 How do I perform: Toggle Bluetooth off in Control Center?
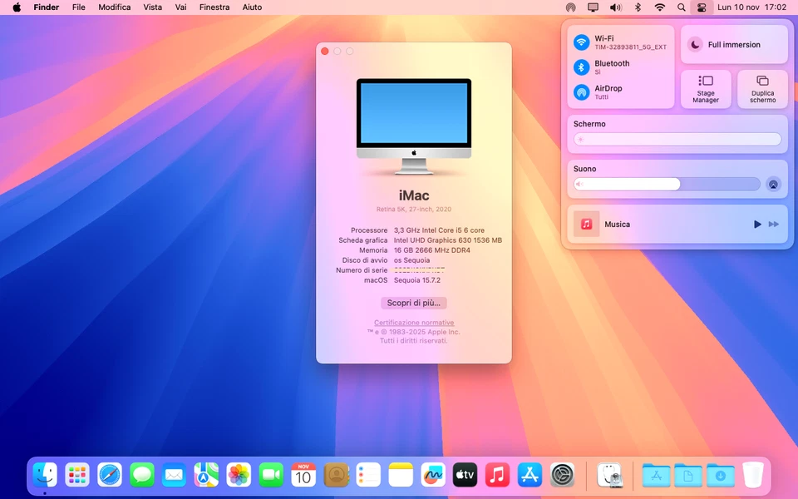pyautogui.click(x=580, y=67)
